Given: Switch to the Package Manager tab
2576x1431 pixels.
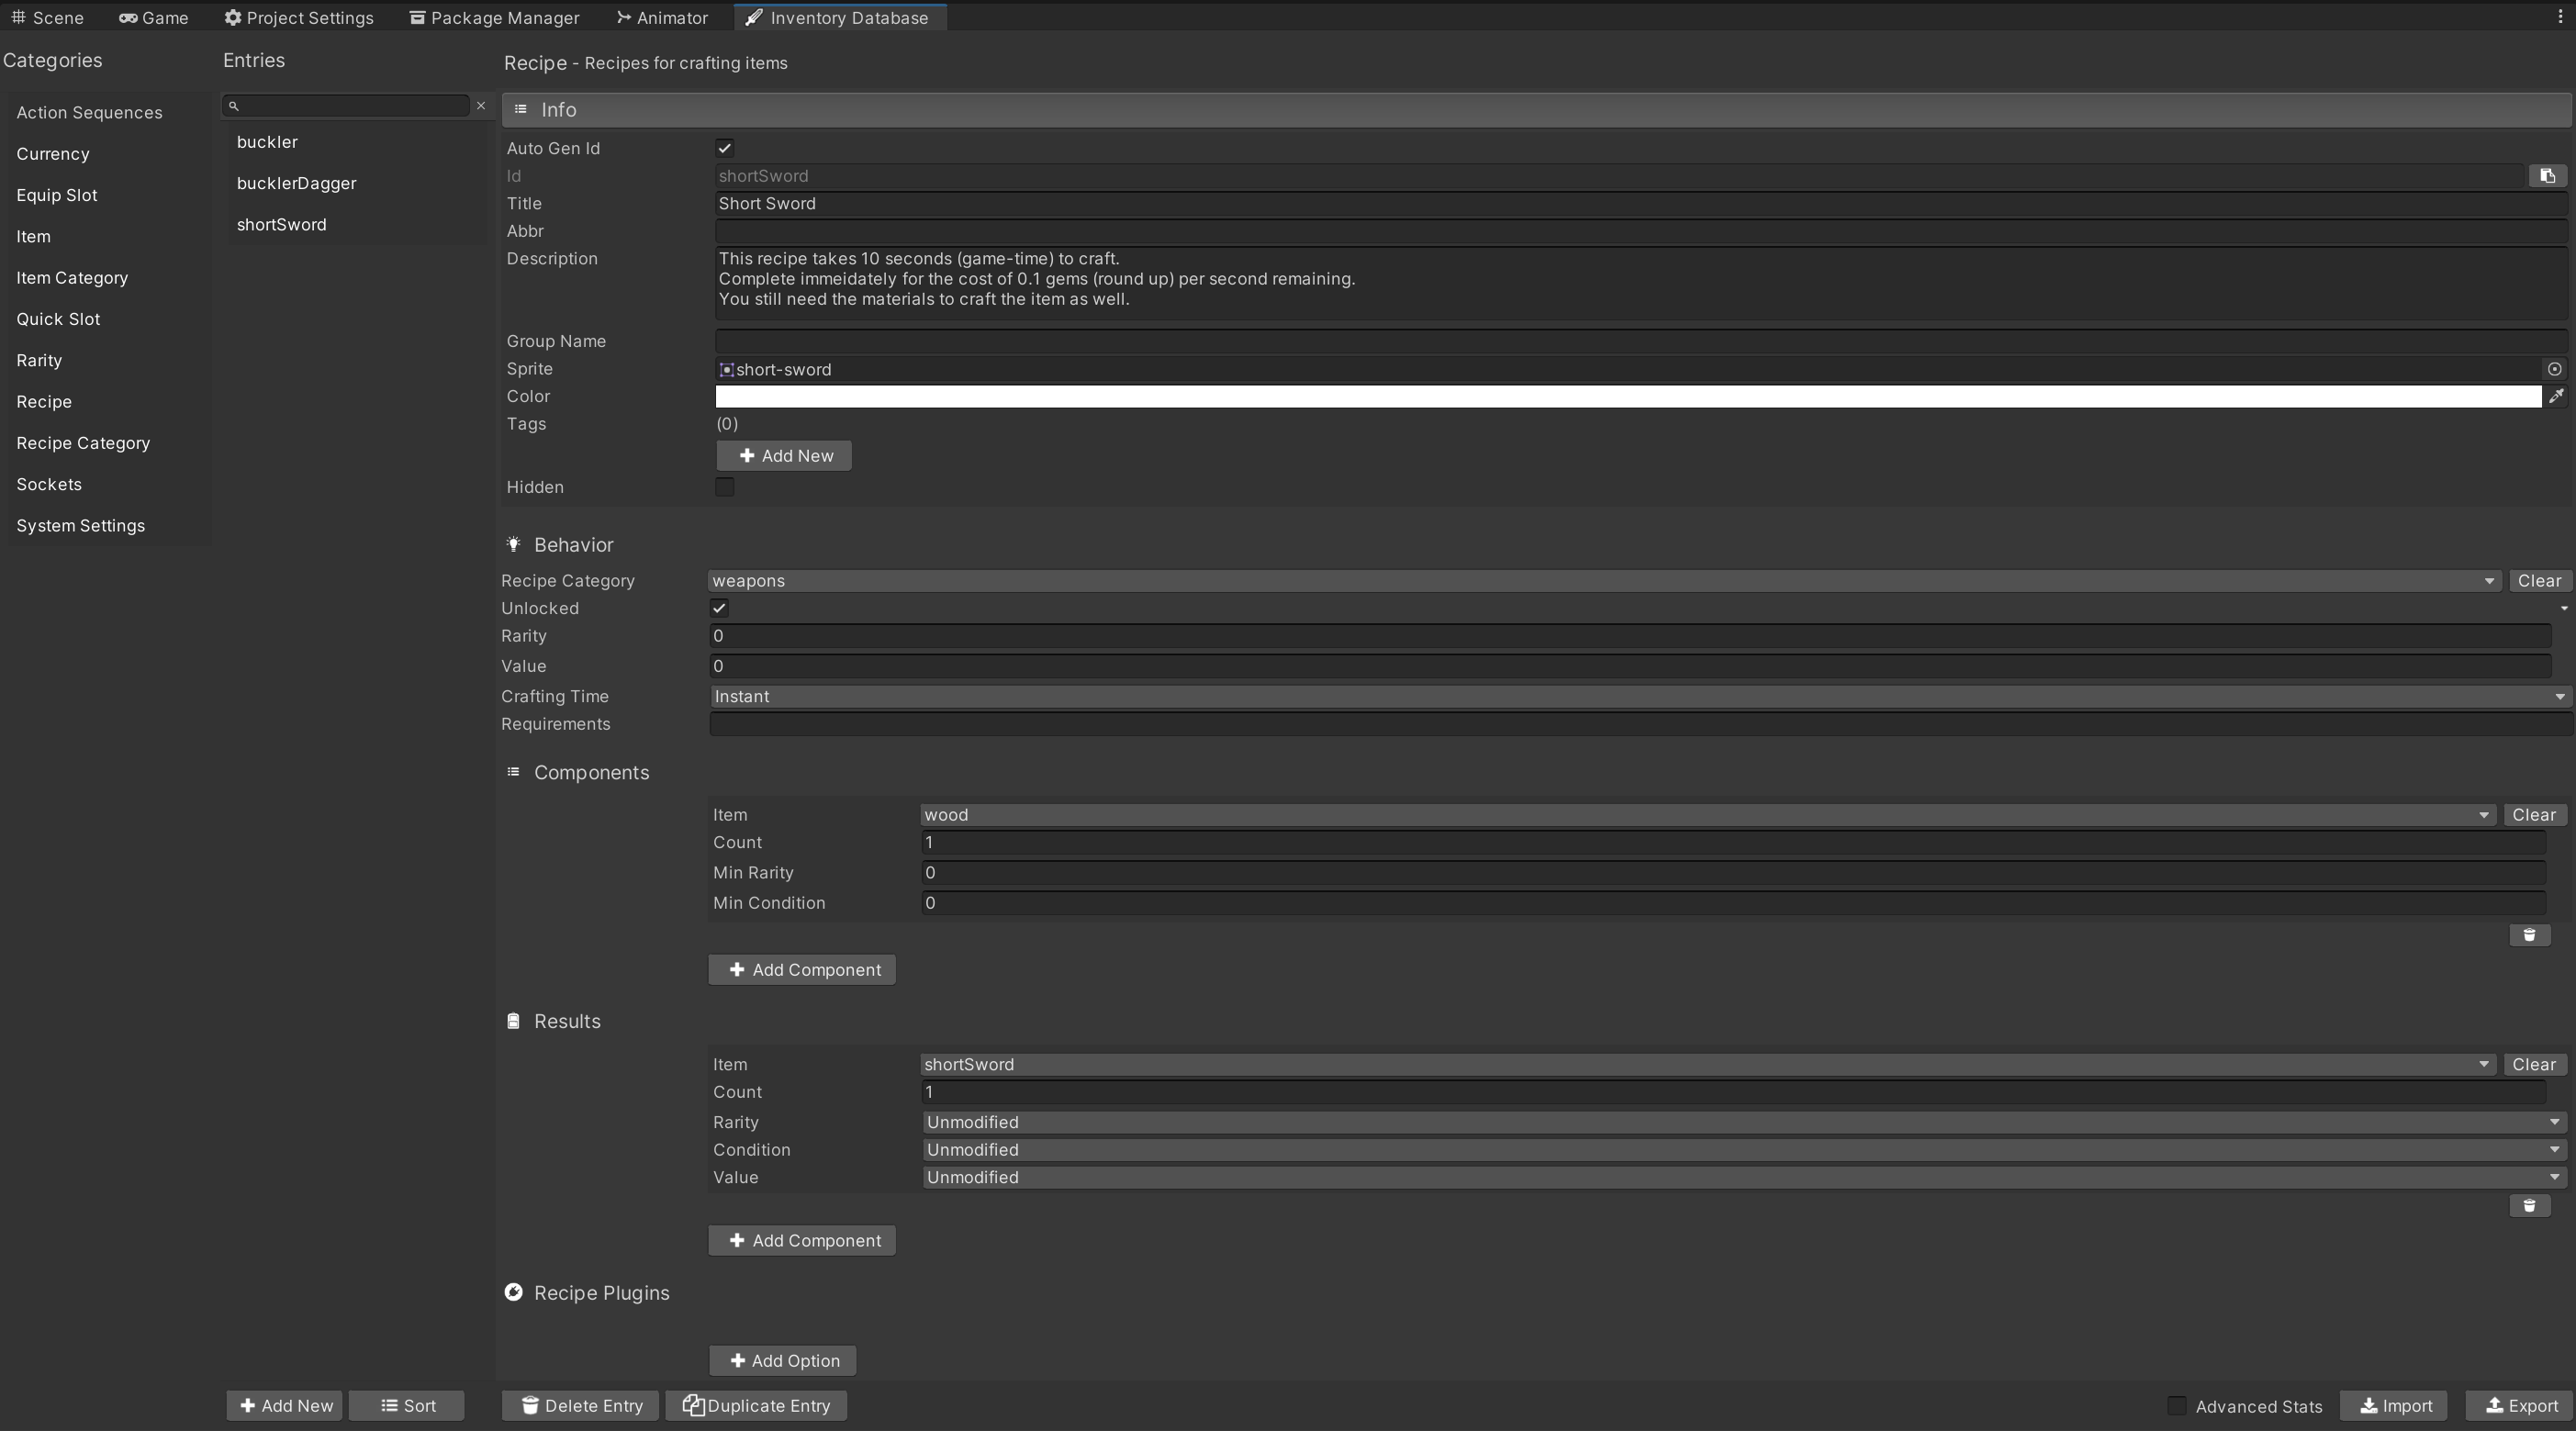Looking at the screenshot, I should tap(494, 18).
